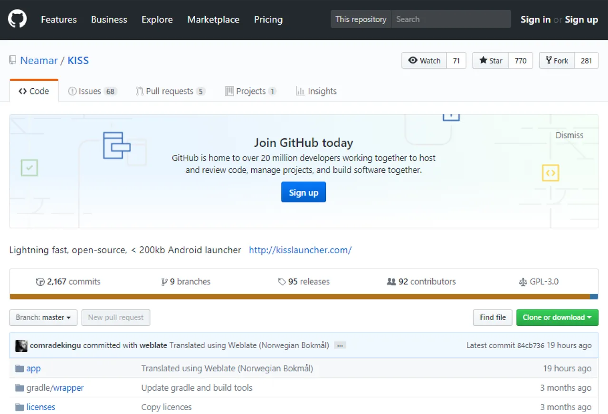Click the repository book icon beside Neamar
Image resolution: width=608 pixels, height=414 pixels.
click(x=13, y=60)
